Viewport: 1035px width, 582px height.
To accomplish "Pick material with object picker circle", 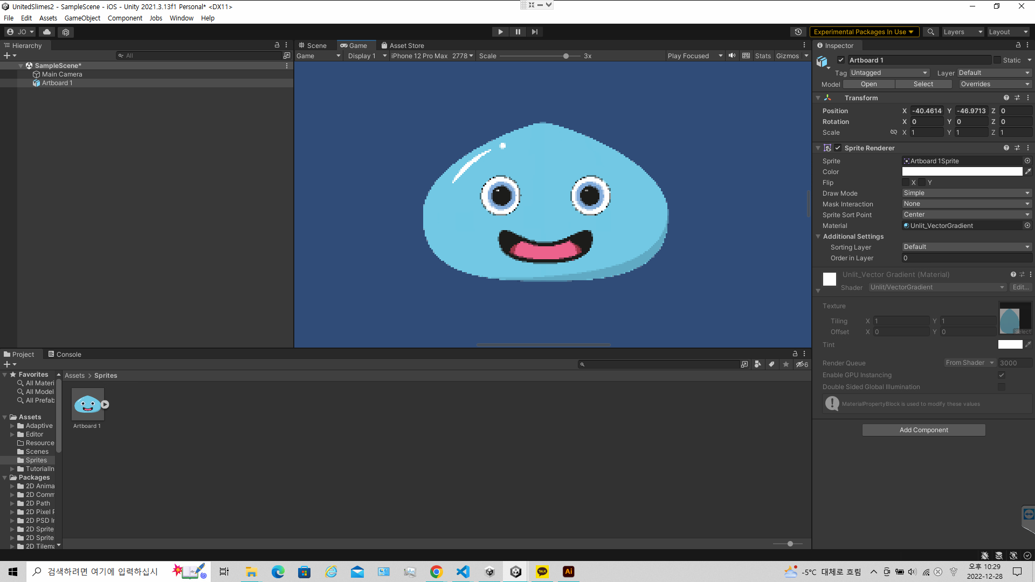I will point(1027,225).
